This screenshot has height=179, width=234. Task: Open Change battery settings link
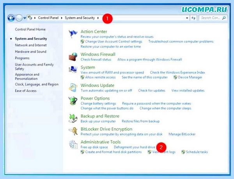point(98,103)
